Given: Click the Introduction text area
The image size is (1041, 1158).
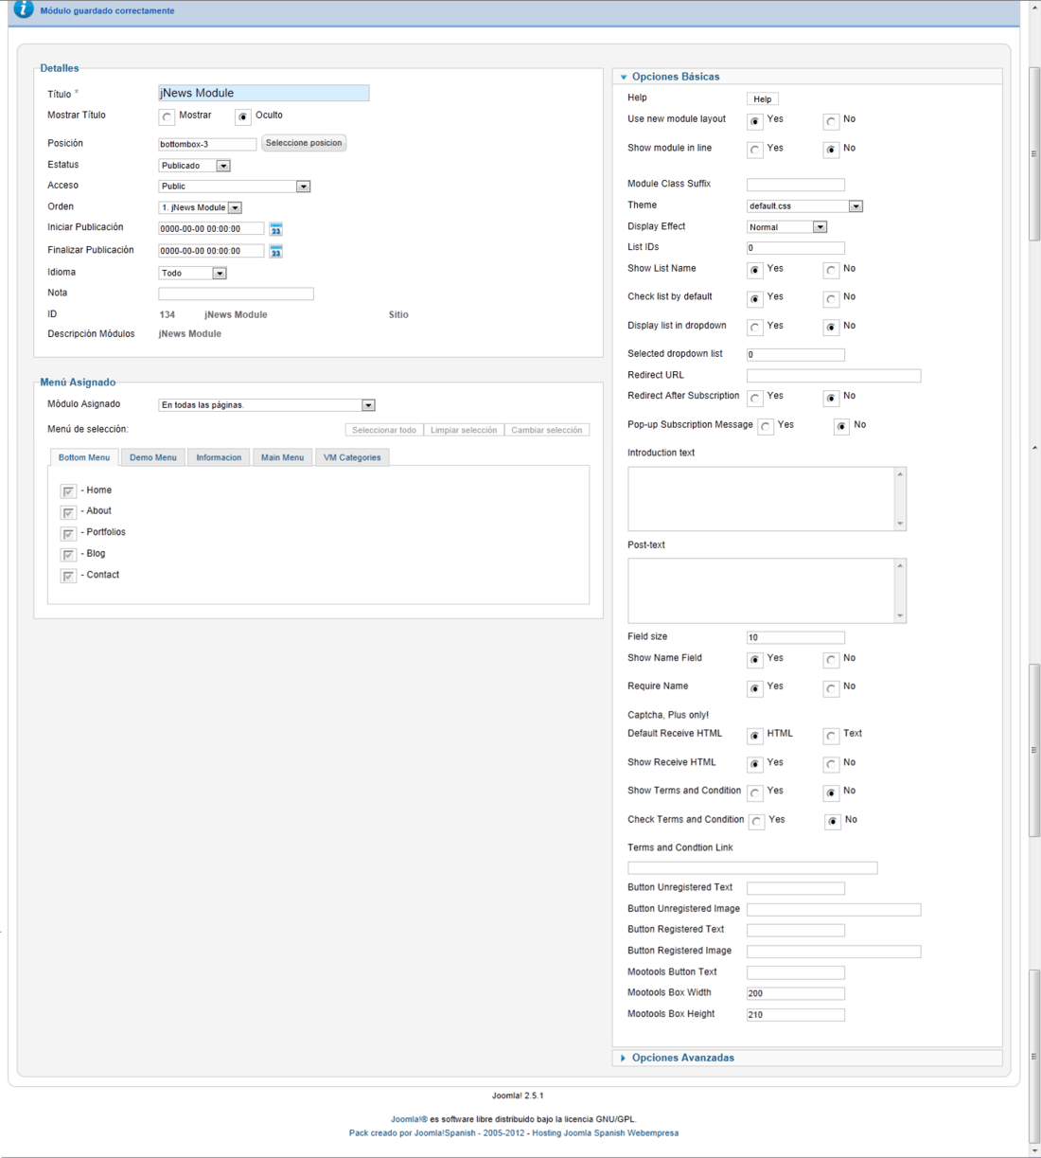Looking at the screenshot, I should 760,498.
